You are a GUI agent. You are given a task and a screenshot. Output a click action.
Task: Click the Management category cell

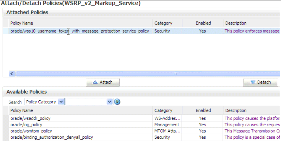tap(167, 124)
